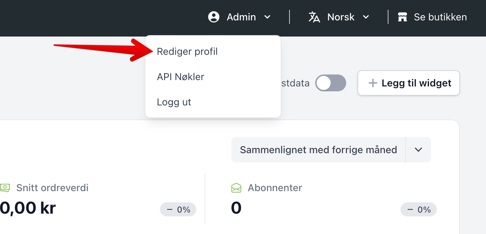The height and width of the screenshot is (234, 486).
Task: Click the Legg til widget button
Action: pos(409,83)
